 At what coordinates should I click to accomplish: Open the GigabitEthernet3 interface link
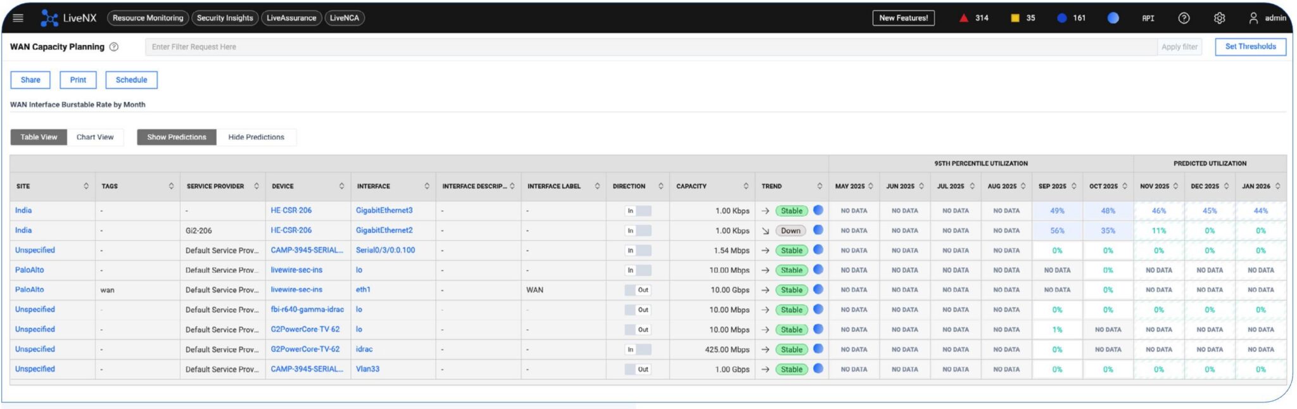click(384, 210)
